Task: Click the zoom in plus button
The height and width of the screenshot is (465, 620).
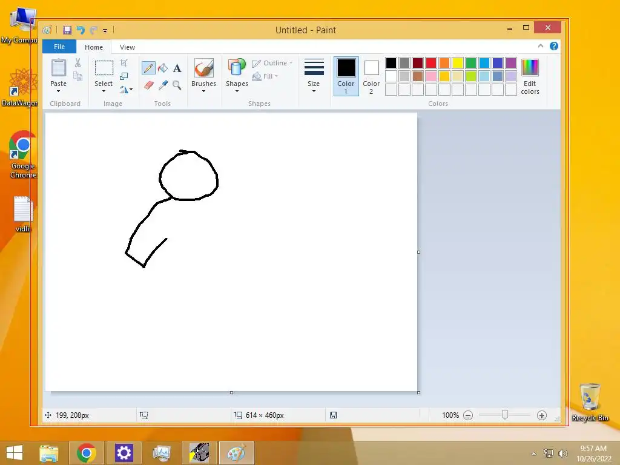Action: 542,415
